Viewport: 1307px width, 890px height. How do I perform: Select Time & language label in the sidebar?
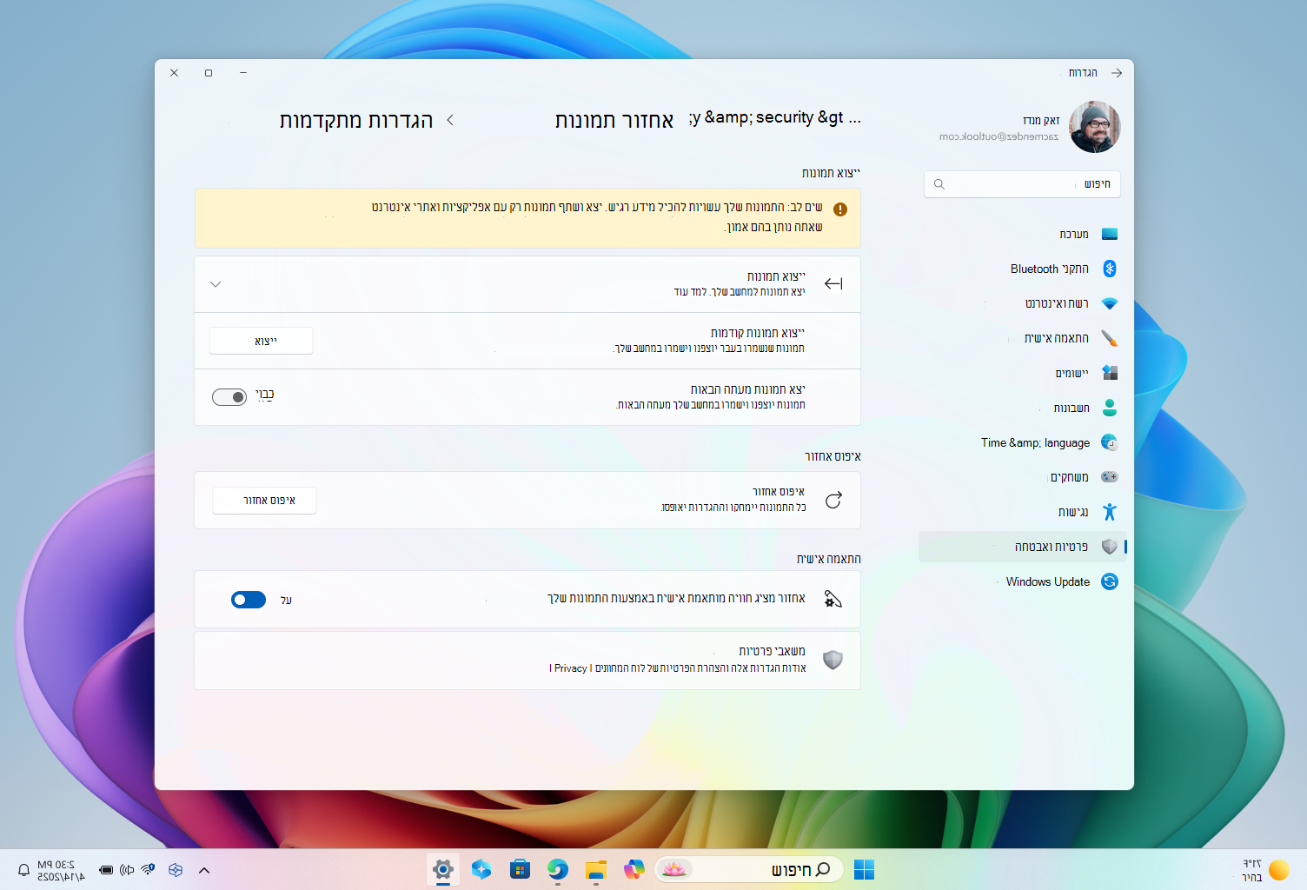tap(1035, 442)
